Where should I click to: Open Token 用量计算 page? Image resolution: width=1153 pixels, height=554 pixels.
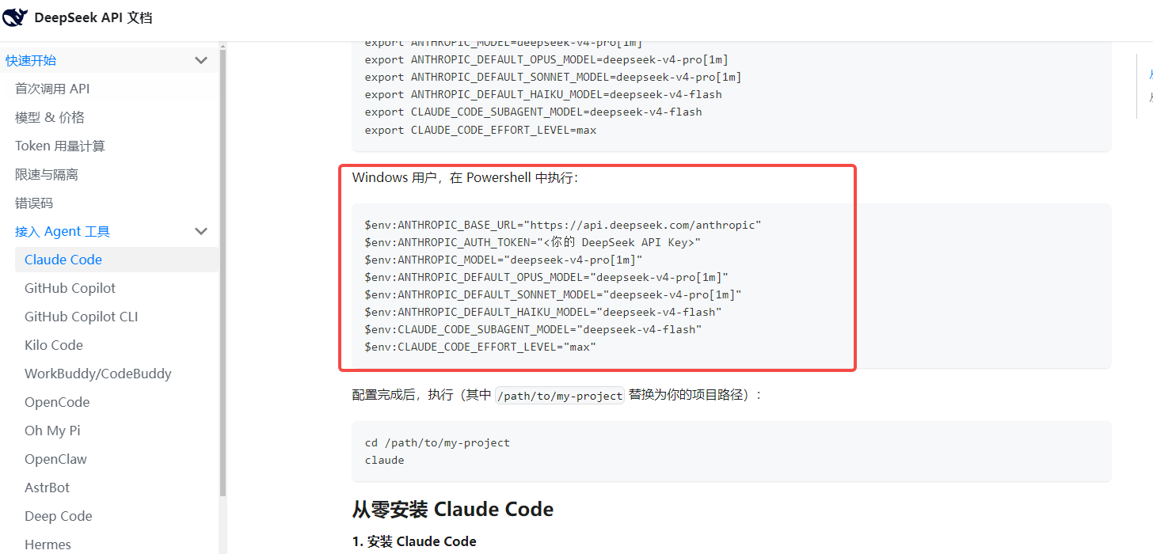60,146
